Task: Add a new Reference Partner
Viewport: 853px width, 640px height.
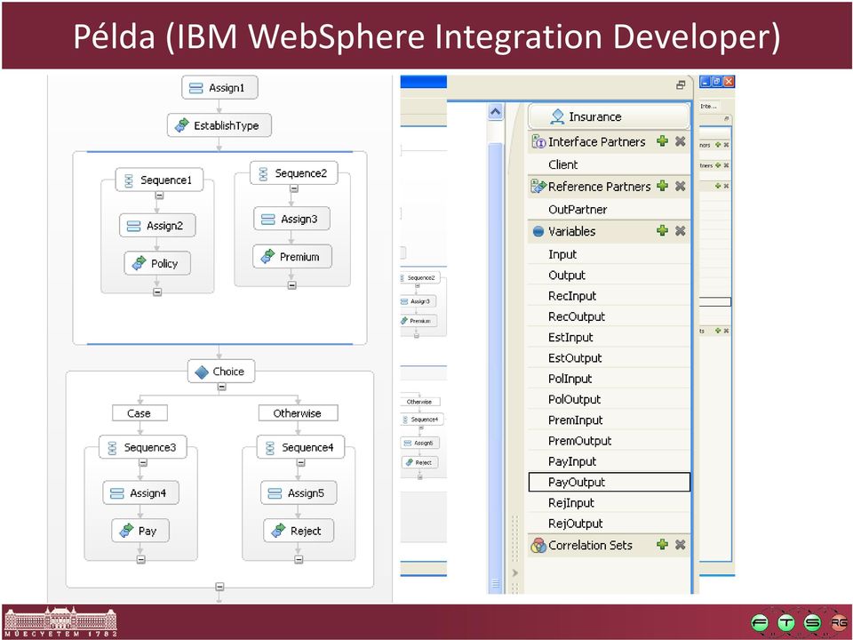Action: coord(662,186)
